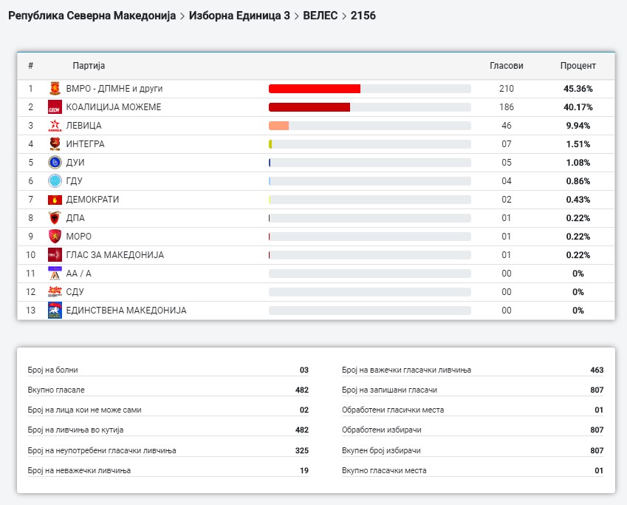Navigate to ВЕЛЕС breadcrumb level
Viewport: 627px width, 505px height.
[x=320, y=15]
